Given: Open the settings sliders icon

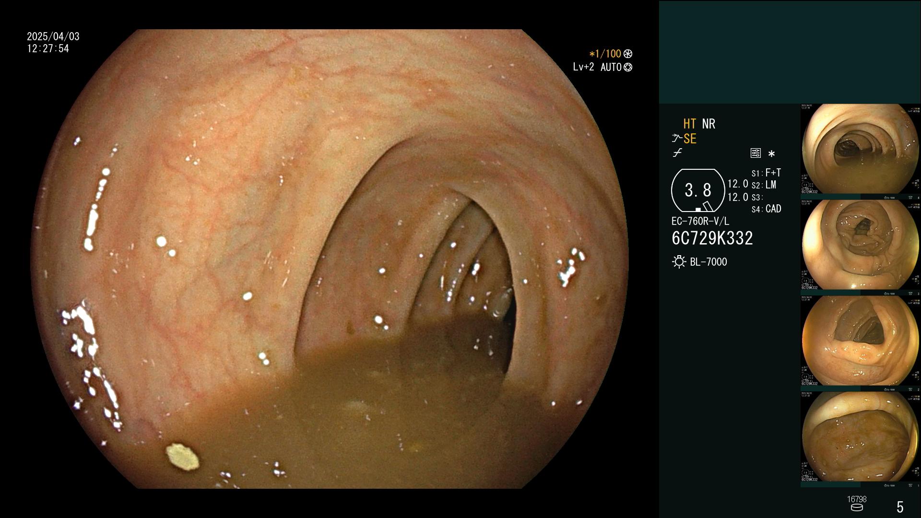Looking at the screenshot, I should pyautogui.click(x=756, y=153).
